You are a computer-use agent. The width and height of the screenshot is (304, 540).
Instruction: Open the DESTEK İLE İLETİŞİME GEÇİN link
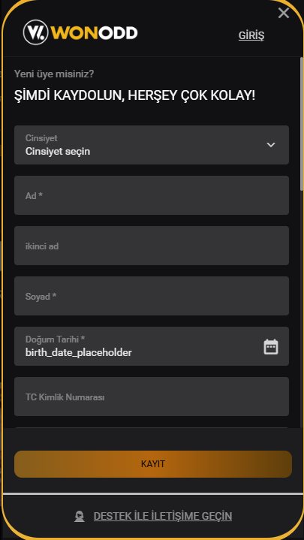pyautogui.click(x=163, y=516)
